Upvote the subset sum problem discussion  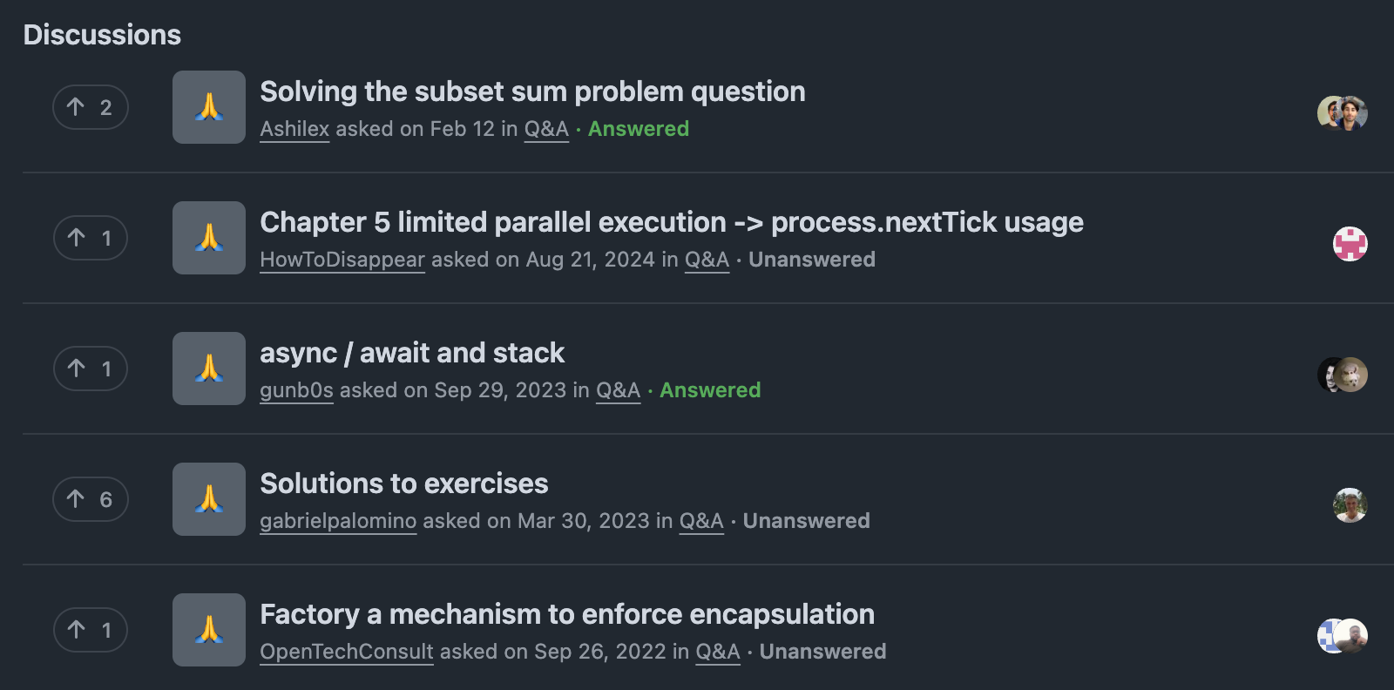(x=91, y=107)
